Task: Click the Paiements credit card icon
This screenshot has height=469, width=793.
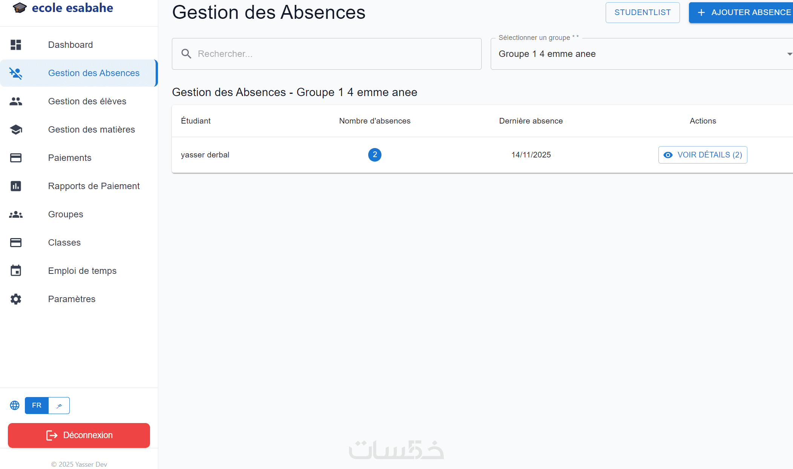Action: point(16,158)
